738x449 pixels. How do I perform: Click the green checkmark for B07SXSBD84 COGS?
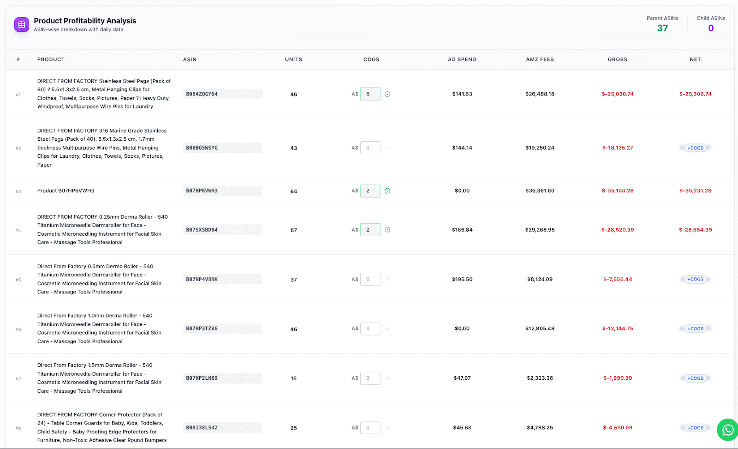coord(387,229)
